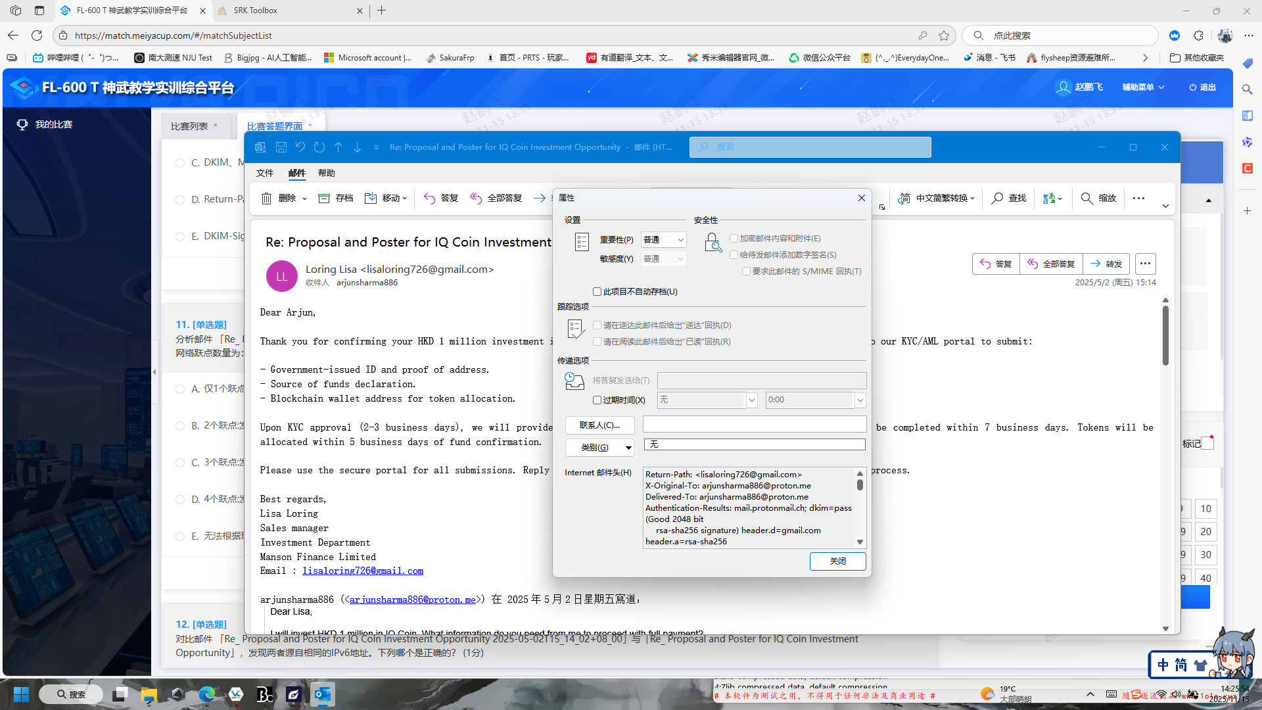The height and width of the screenshot is (710, 1262).
Task: Click the Zoom (缩放) icon in the ribbon
Action: (1087, 198)
